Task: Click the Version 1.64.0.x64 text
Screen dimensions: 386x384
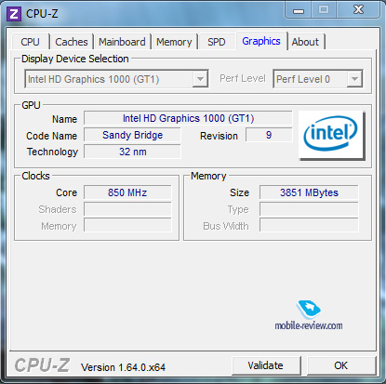Action: 123,367
